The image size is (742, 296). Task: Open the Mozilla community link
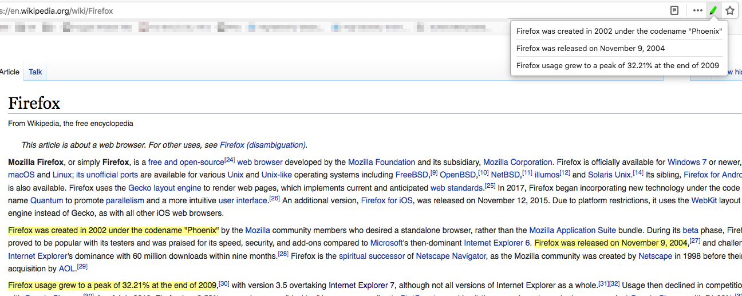[258, 230]
